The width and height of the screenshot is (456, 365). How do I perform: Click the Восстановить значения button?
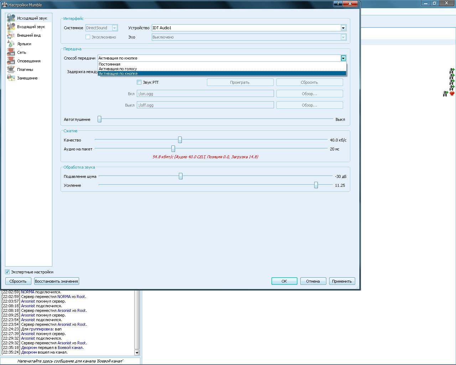tap(56, 281)
